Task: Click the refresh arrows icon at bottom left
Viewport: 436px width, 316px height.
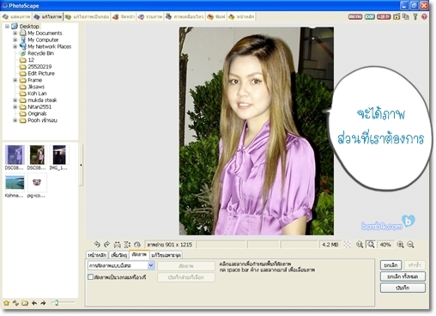Action: point(15,303)
